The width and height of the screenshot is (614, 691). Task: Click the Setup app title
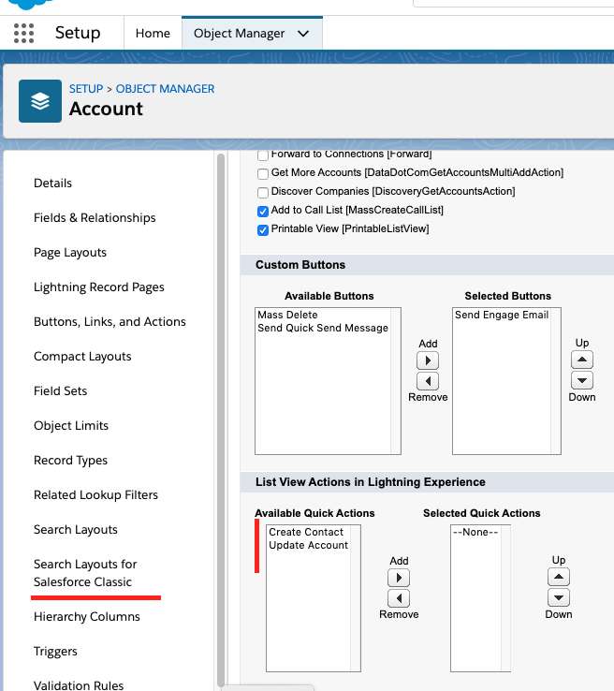78,33
